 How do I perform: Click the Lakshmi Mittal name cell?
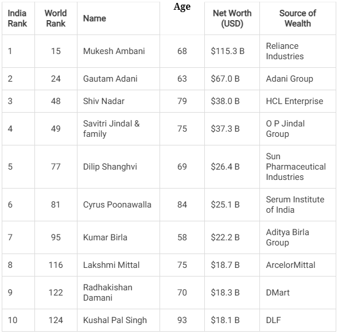click(118, 265)
